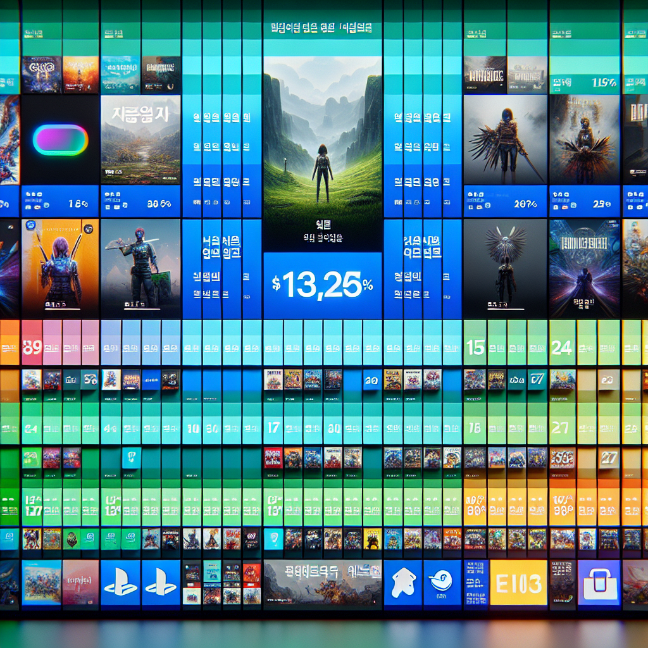Select the beige embossed 27 tile
This screenshot has height=648, width=648.
click(x=609, y=458)
